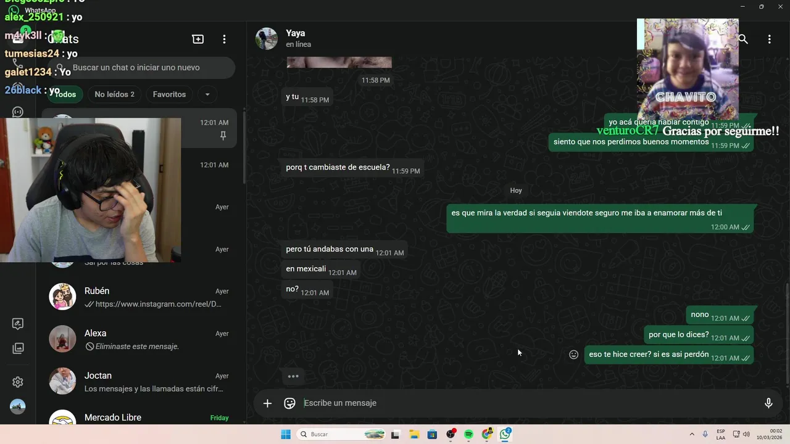The height and width of the screenshot is (444, 790).
Task: Search inside the Yaya conversation
Action: click(x=743, y=39)
